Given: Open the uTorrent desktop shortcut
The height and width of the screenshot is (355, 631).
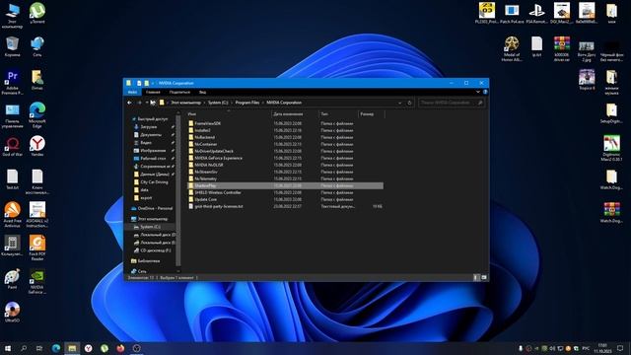Looking at the screenshot, I should (37, 14).
